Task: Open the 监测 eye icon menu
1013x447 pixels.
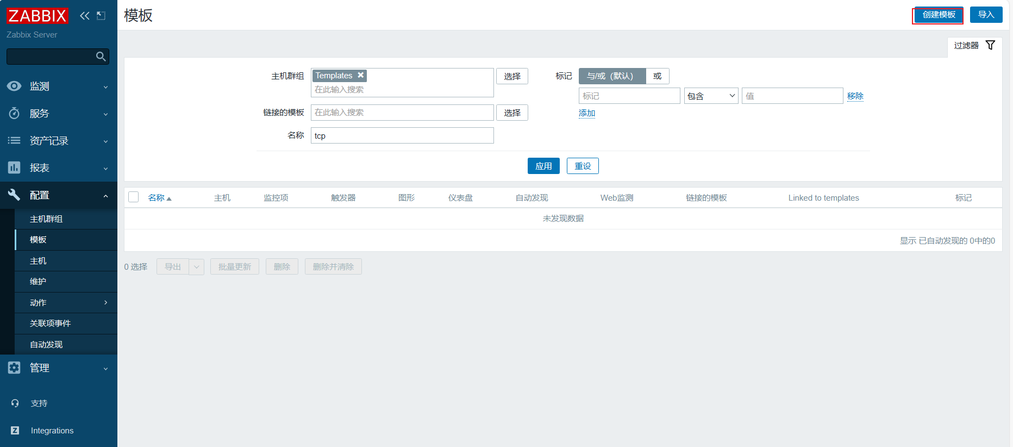Action: [x=14, y=86]
